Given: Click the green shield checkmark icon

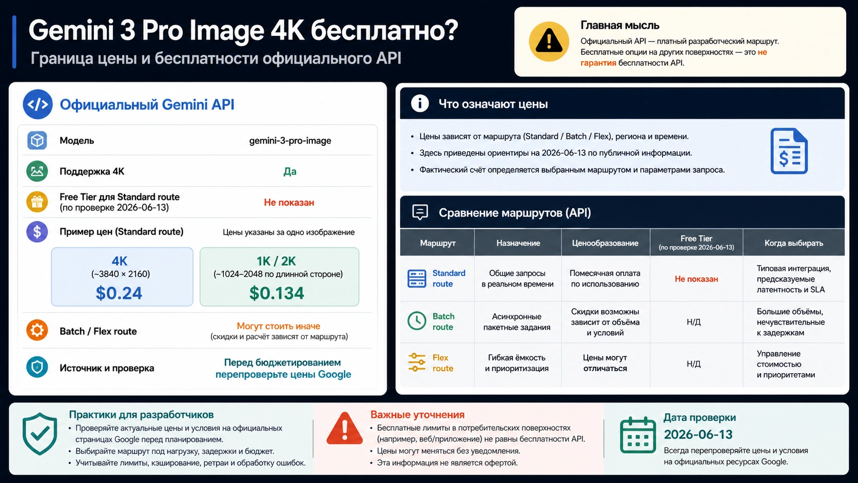Looking at the screenshot, I should (40, 434).
